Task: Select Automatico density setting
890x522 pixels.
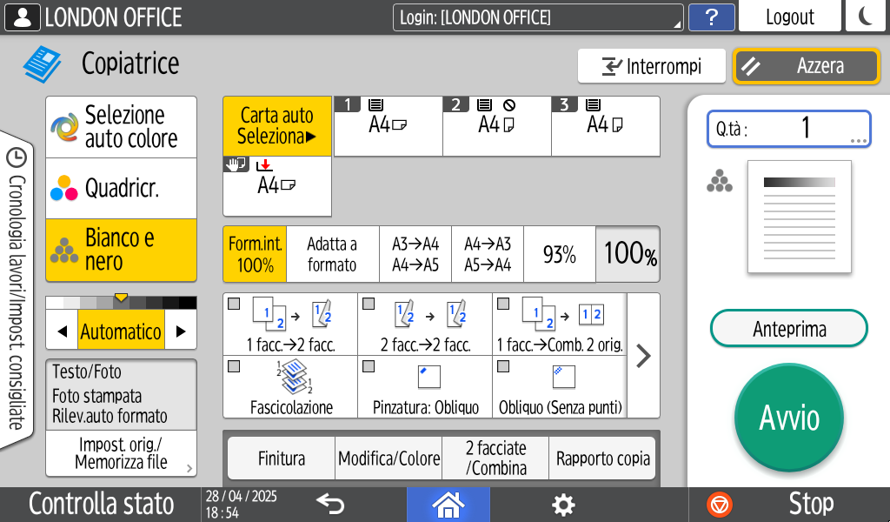Action: pyautogui.click(x=122, y=331)
